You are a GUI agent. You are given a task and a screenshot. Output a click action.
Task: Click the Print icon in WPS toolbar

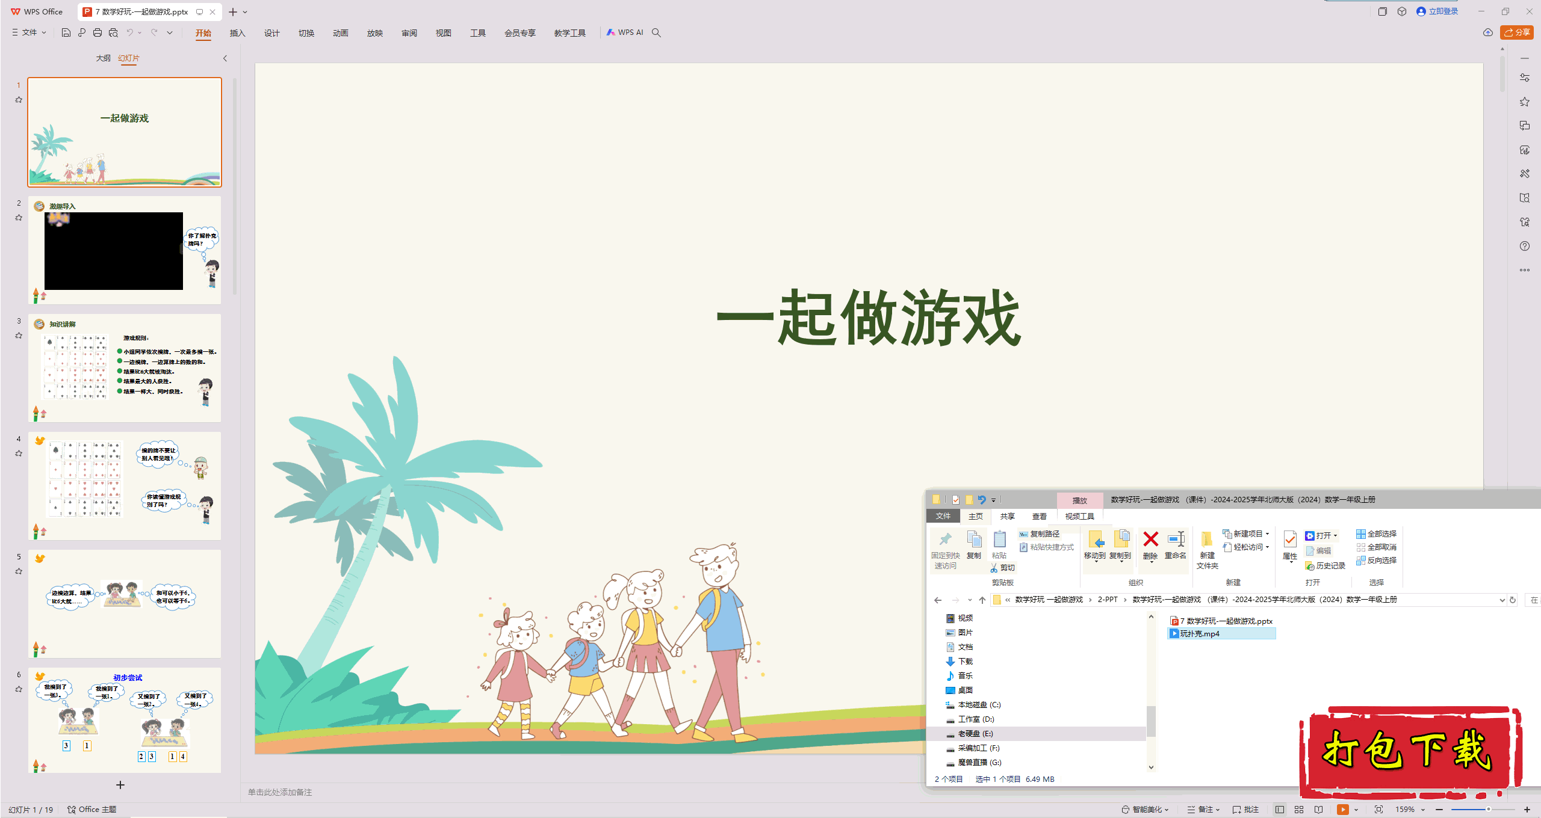pos(98,32)
